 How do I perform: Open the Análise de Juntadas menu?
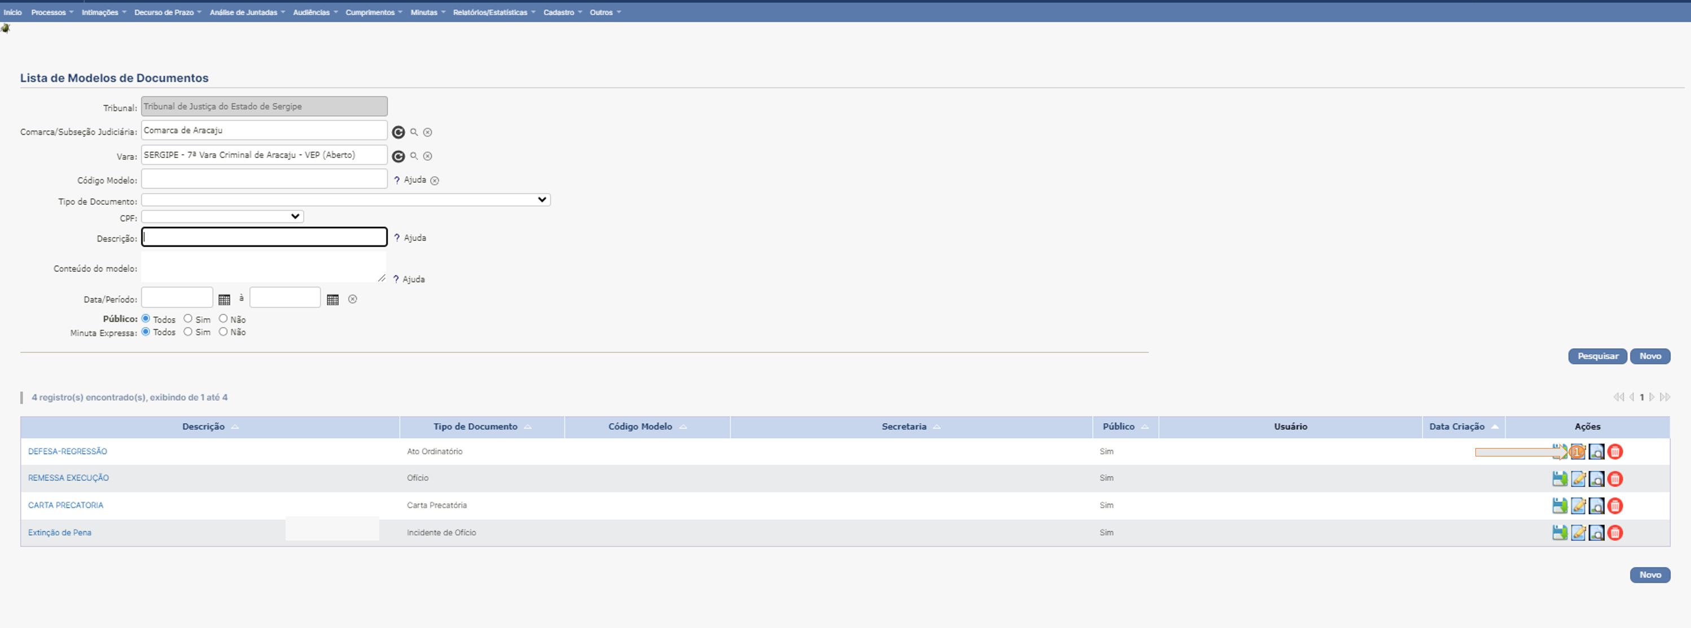pos(247,12)
